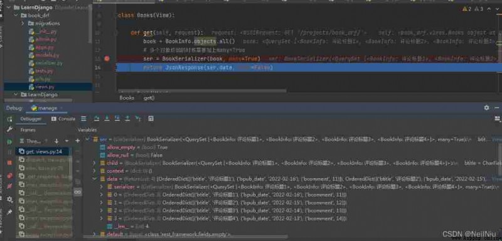The height and width of the screenshot is (241, 502).
Task: Expand data item 3 OrderedDict
Action: pos(101,218)
